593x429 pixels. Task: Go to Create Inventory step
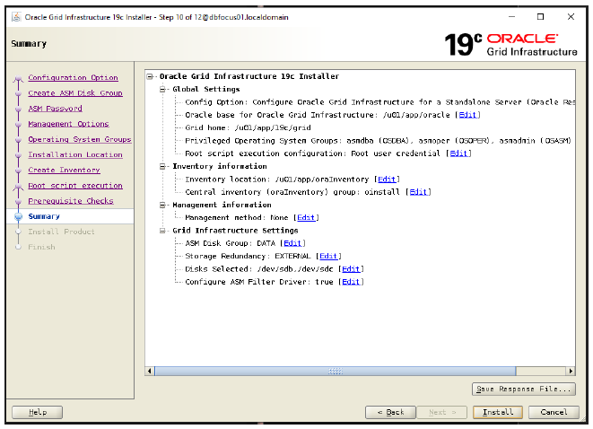[65, 171]
